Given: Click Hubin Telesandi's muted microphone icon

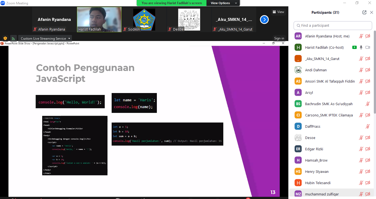Looking at the screenshot, I should coord(361,183).
